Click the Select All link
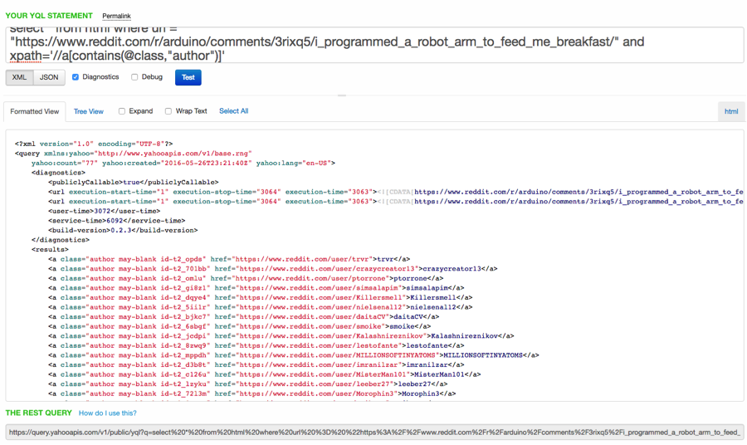This screenshot has height=445, width=747. 233,111
